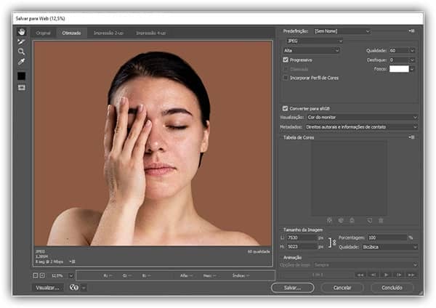Open the Visualização Cor do monitor dropdown

point(363,117)
